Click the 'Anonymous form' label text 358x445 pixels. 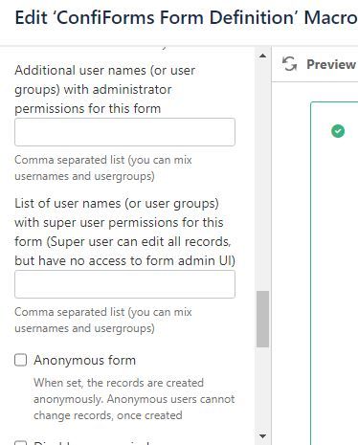(x=85, y=360)
